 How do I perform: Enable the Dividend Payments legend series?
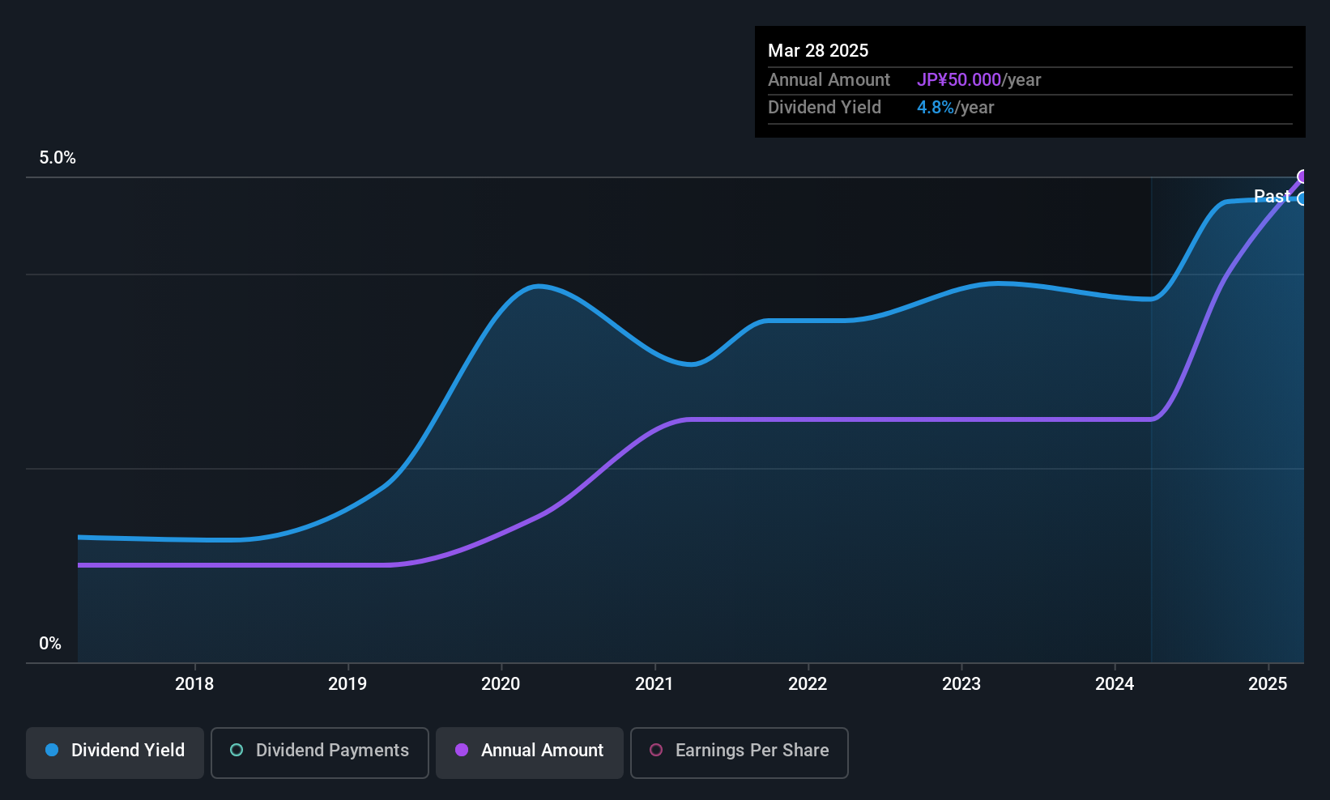coord(319,752)
